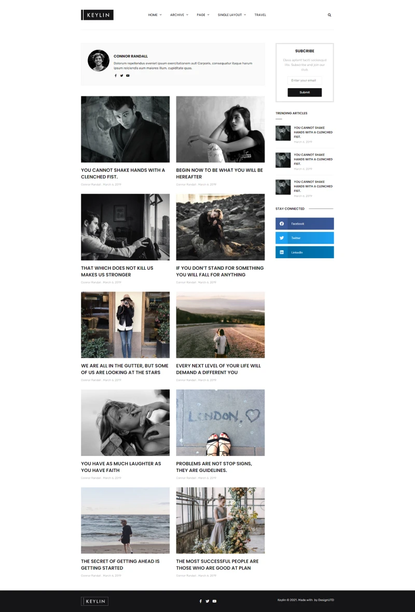Expand the Single Layout dropdown menu

232,15
